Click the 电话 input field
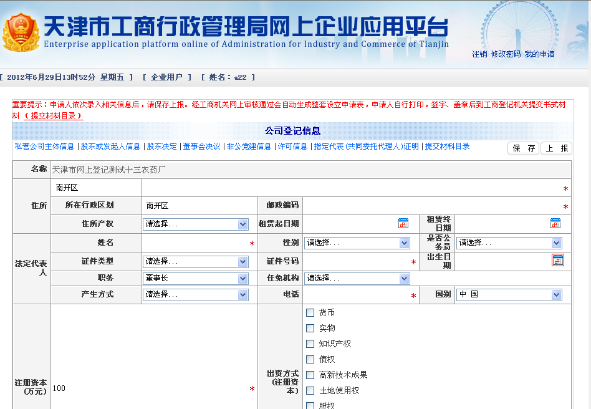The image size is (591, 409). (358, 294)
